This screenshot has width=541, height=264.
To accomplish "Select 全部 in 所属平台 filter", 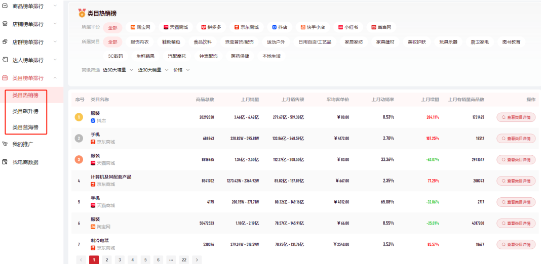I will [x=113, y=27].
